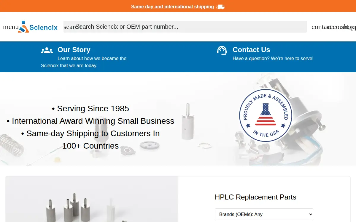
Task: Click the shipping truck icon in the orange banner
Action: click(x=220, y=7)
